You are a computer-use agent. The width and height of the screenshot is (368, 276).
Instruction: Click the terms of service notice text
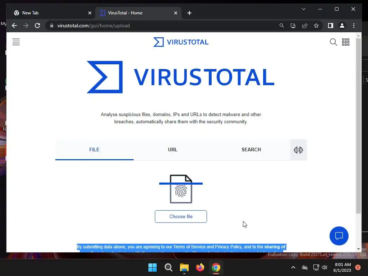[181, 248]
